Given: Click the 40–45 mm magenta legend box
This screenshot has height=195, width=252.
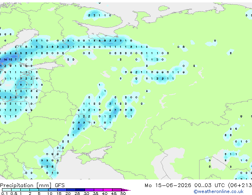Looking at the screenshot, I should tap(108, 190).
